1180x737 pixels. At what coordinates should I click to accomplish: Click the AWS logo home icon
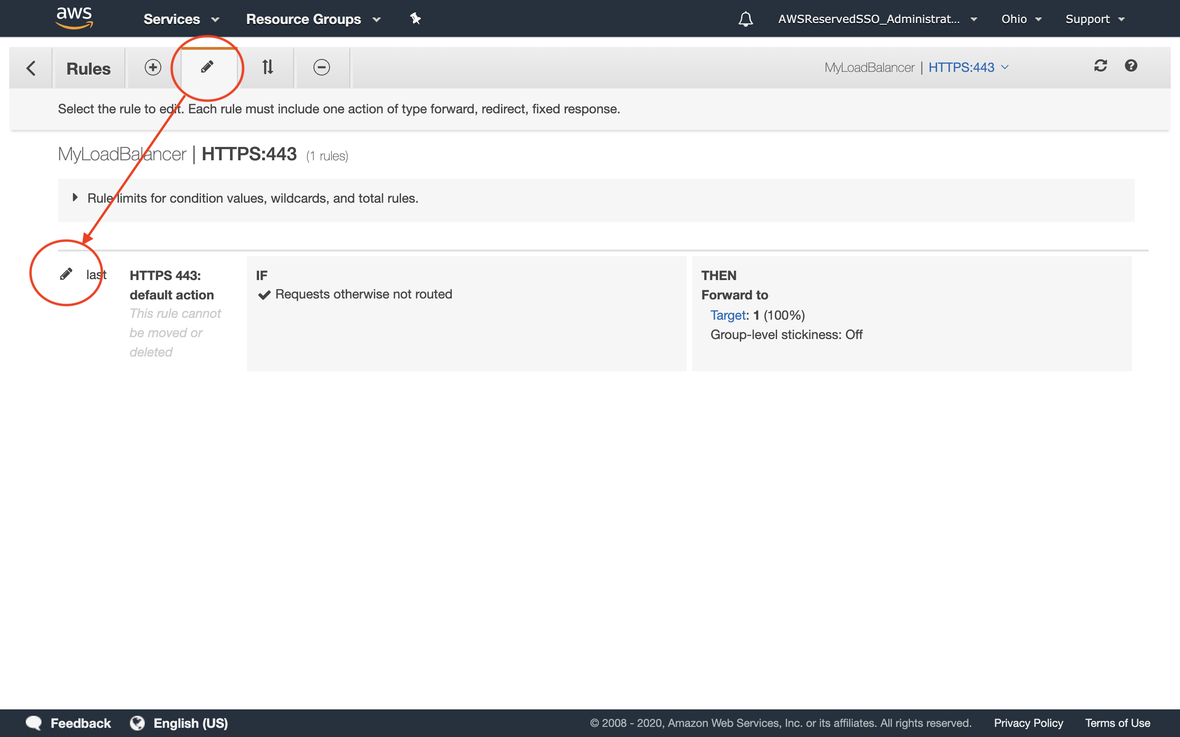[74, 18]
